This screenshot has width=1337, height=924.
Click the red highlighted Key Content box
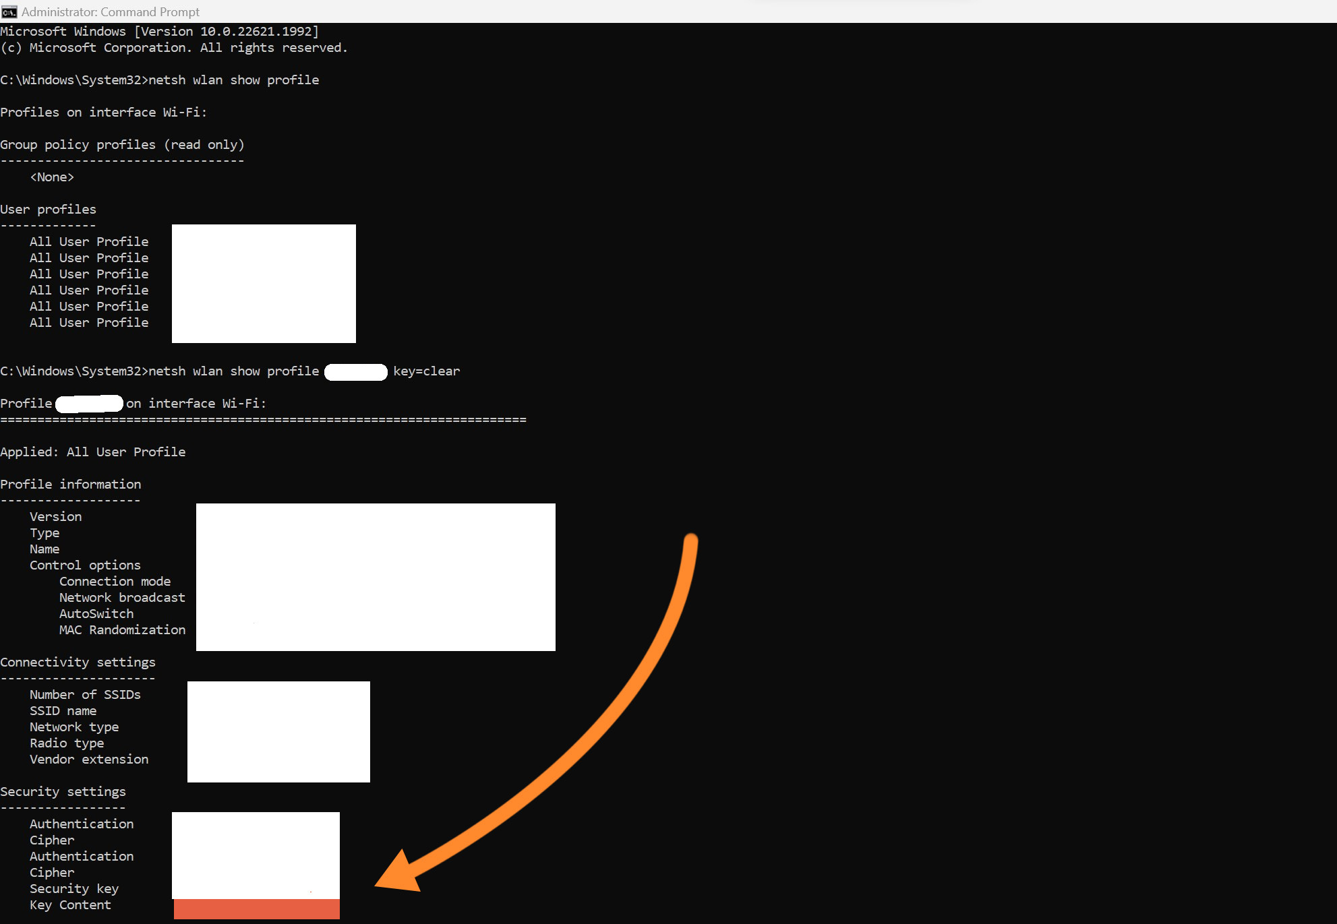(x=256, y=909)
